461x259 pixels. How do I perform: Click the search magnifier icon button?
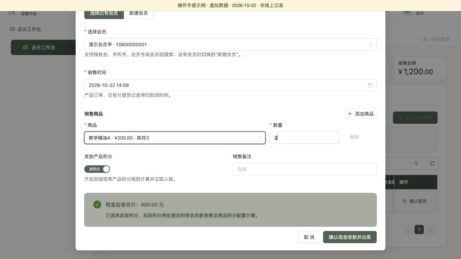[416, 163]
